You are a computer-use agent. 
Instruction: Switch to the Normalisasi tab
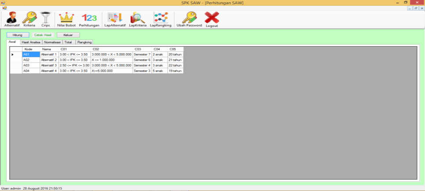click(x=52, y=42)
